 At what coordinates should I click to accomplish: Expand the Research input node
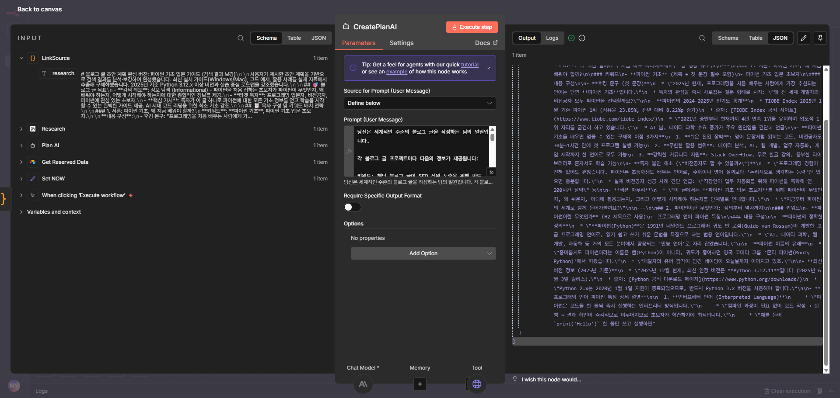(21, 129)
